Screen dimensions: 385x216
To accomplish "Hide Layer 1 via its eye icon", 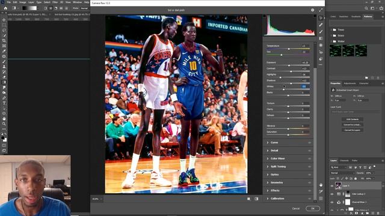I will click(x=332, y=186).
